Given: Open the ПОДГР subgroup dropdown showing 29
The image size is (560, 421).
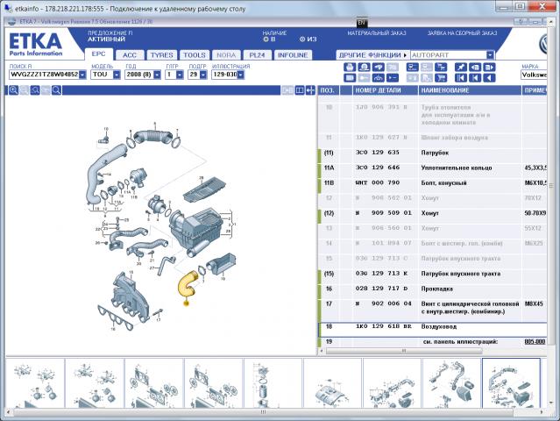Looking at the screenshot, I should (x=203, y=75).
